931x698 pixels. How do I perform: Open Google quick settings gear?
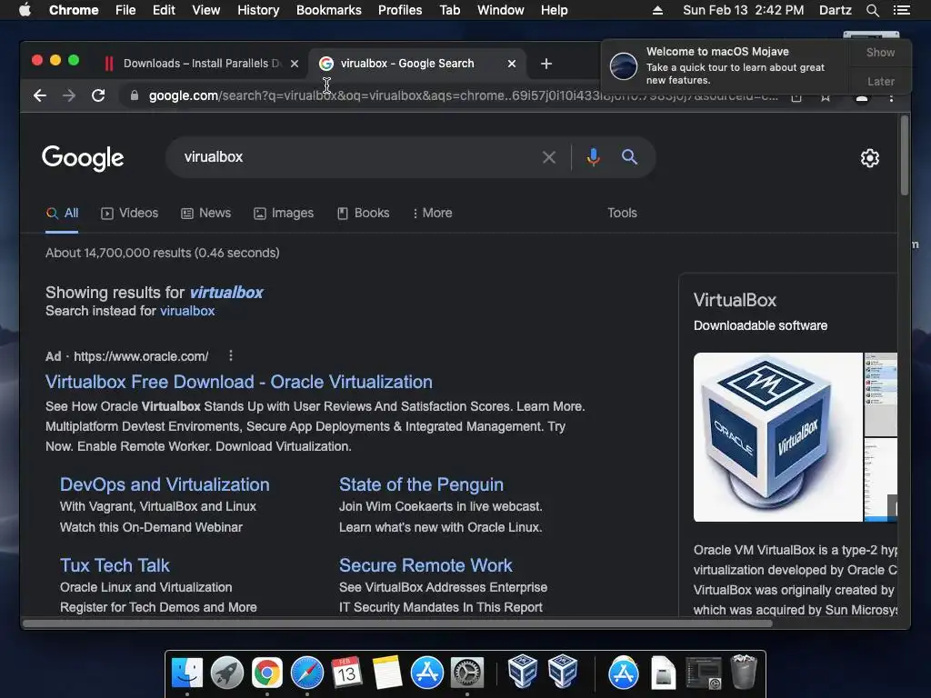870,158
